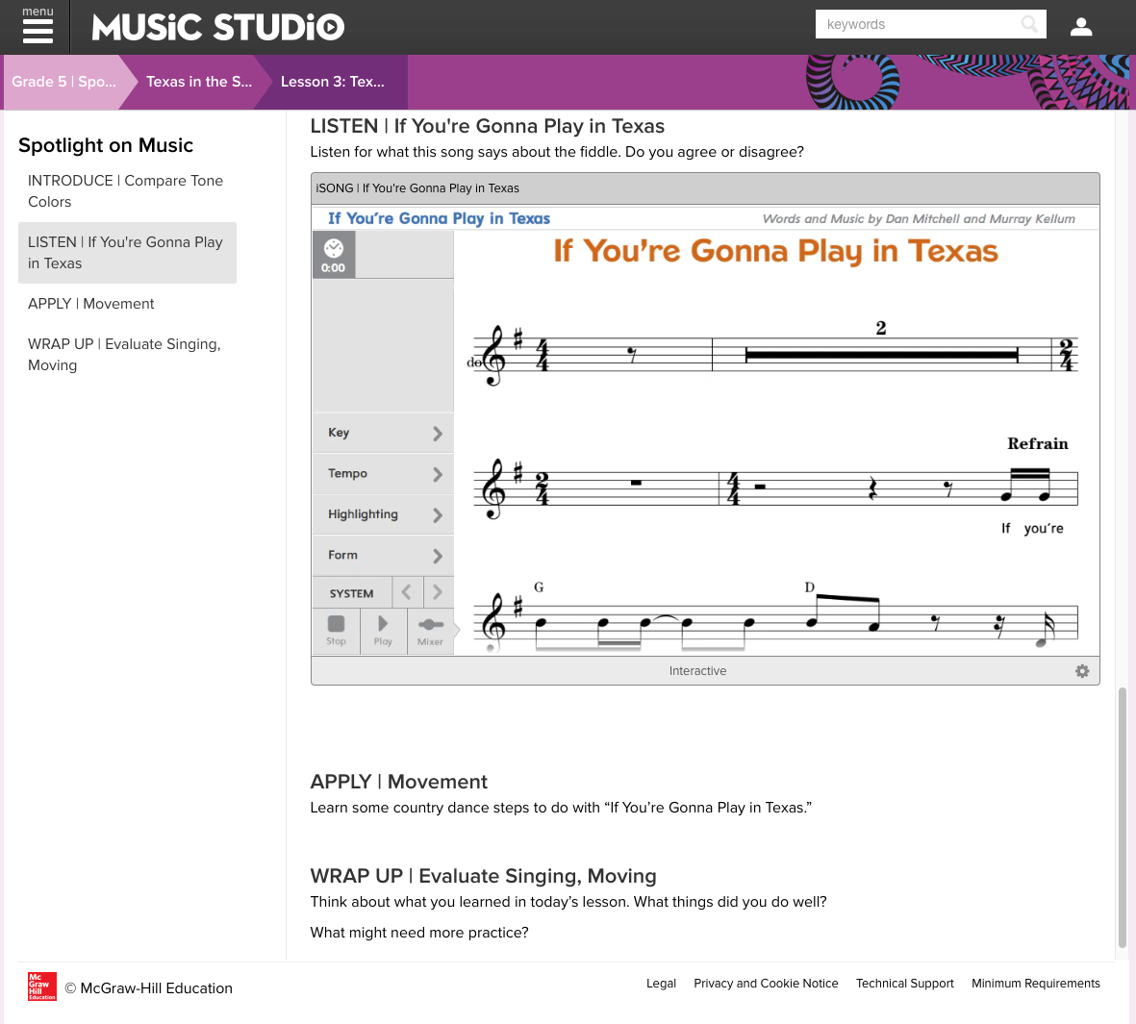This screenshot has width=1136, height=1024.
Task: Open Grade 5 | Spo... breadcrumb
Action: click(63, 82)
